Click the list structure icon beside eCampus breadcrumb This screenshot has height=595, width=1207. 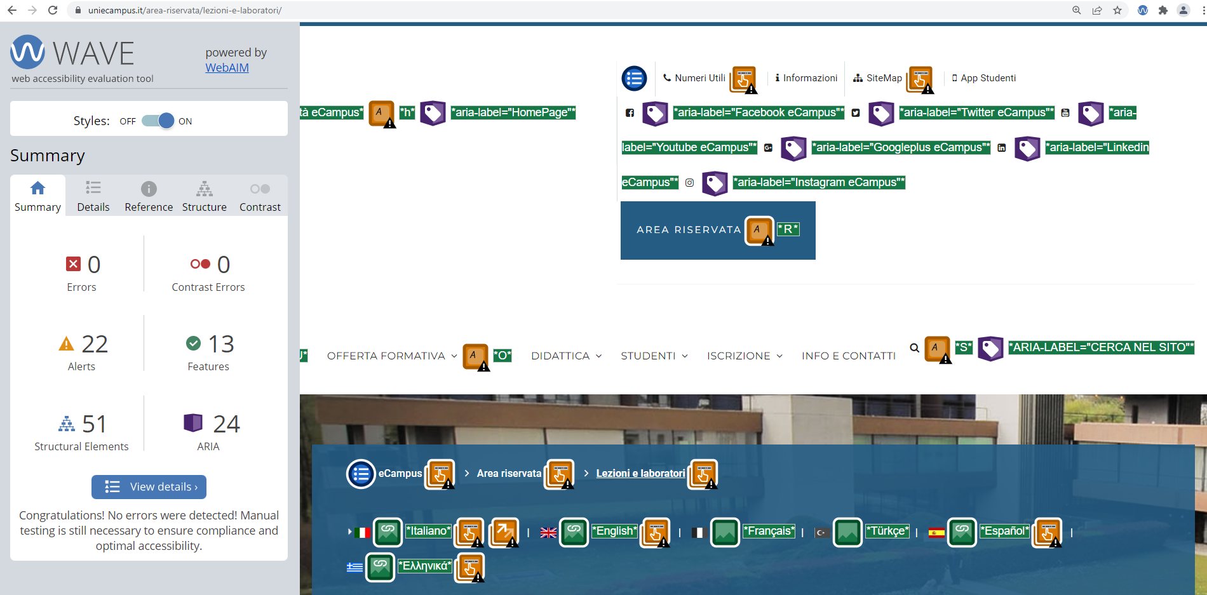tap(361, 474)
